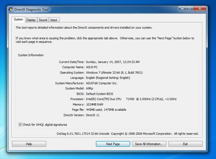Go to Next Page
216x159 pixels.
(x=113, y=144)
